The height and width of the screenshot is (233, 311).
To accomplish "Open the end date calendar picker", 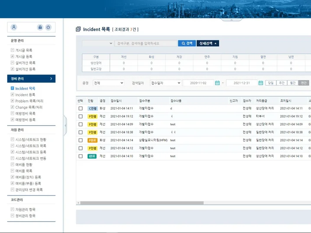I will click(x=261, y=83).
